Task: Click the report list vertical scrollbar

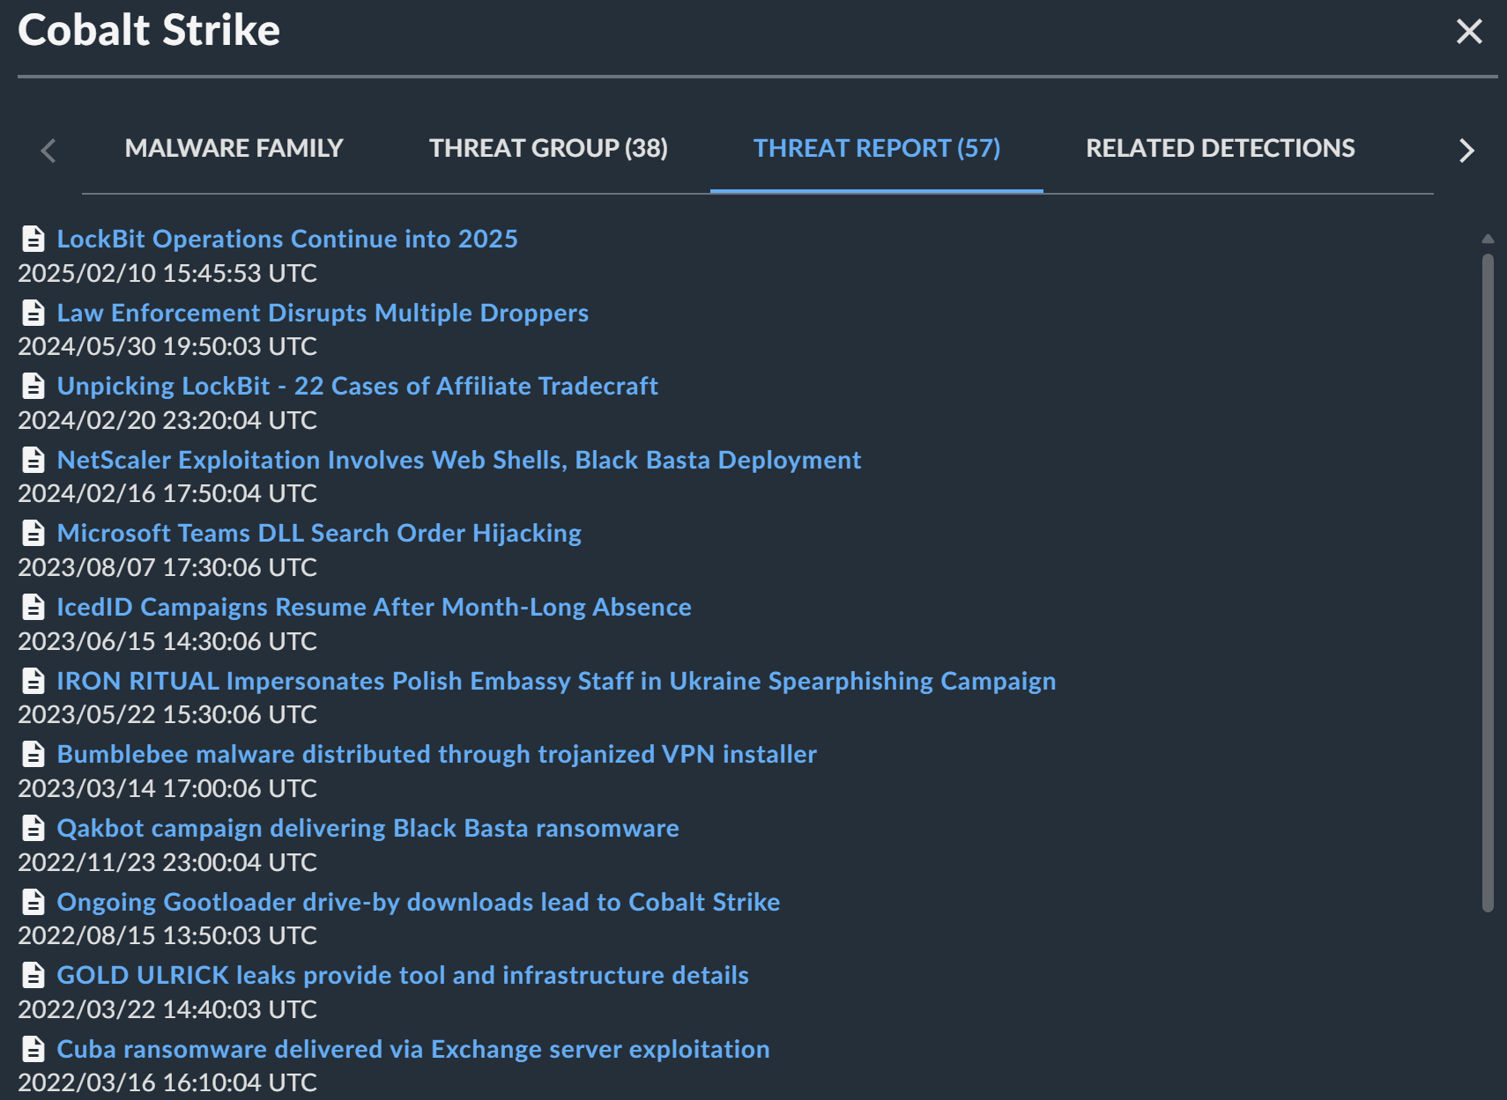Action: 1488,581
